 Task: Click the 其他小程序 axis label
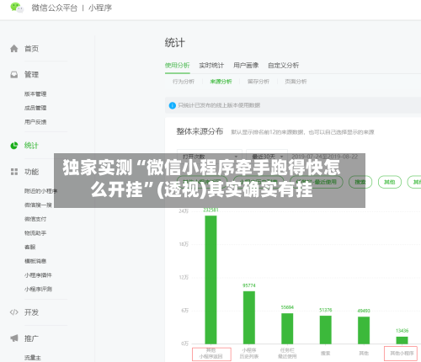[402, 353]
